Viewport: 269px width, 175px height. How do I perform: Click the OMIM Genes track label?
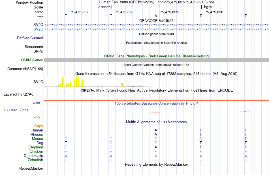click(32, 60)
